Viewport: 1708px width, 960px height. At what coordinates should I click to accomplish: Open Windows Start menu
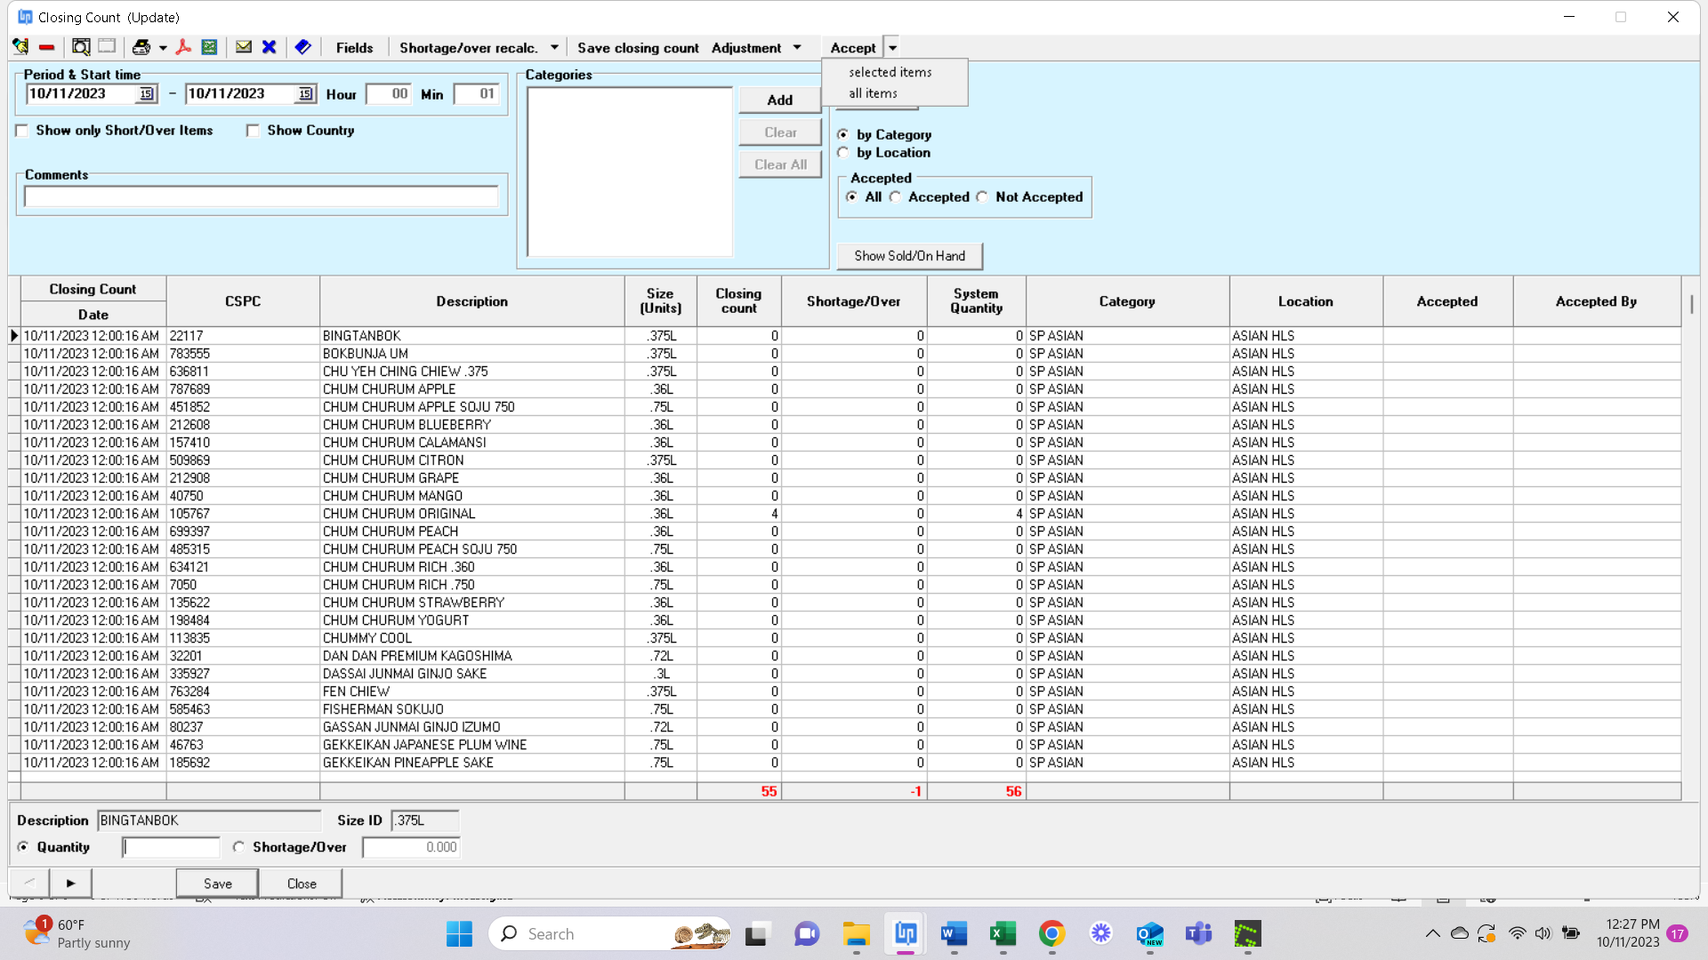(459, 934)
